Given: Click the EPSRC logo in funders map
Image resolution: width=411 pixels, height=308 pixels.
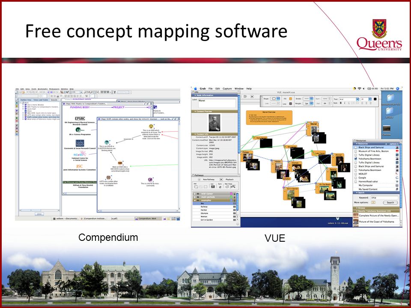Looking at the screenshot, I should [80, 118].
